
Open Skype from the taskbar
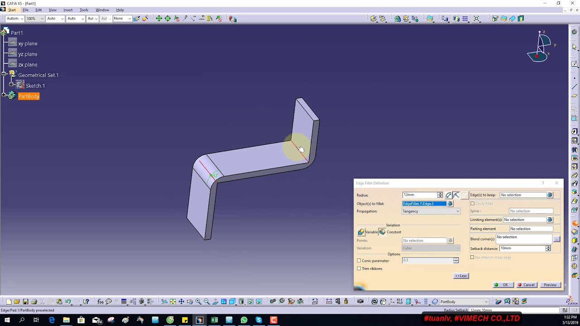pyautogui.click(x=259, y=320)
